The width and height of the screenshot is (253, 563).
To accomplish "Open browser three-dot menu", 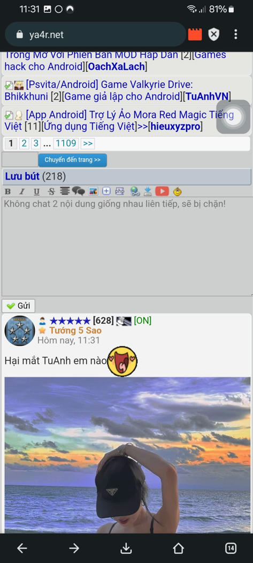I will click(x=235, y=34).
